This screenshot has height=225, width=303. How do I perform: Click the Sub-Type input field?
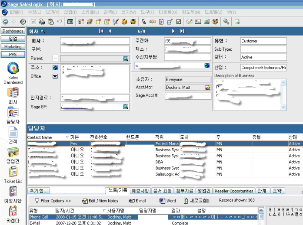[263, 49]
